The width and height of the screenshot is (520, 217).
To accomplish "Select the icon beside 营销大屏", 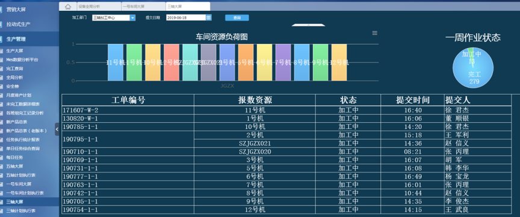I will [1, 10].
